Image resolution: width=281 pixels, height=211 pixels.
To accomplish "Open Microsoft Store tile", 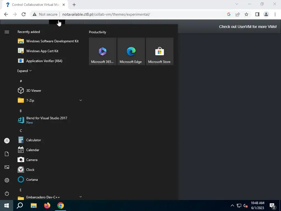I will pyautogui.click(x=160, y=51).
